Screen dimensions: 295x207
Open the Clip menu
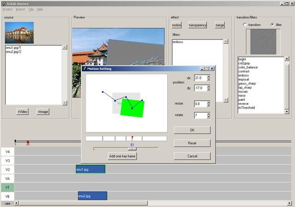point(31,9)
